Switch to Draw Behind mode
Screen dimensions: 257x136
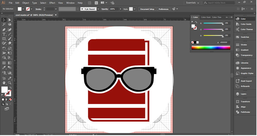(7, 104)
